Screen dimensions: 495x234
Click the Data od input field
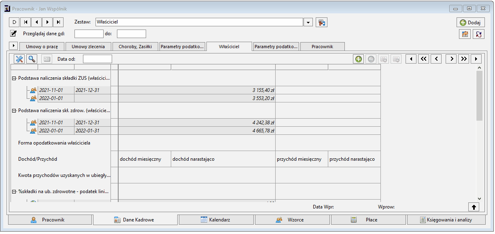point(98,59)
